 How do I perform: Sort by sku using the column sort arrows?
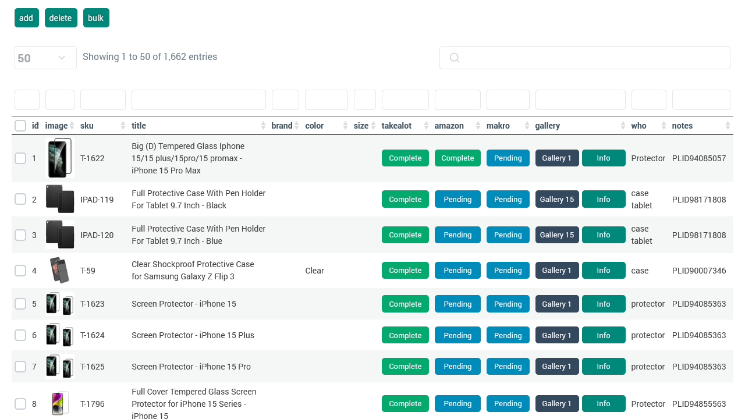[122, 126]
